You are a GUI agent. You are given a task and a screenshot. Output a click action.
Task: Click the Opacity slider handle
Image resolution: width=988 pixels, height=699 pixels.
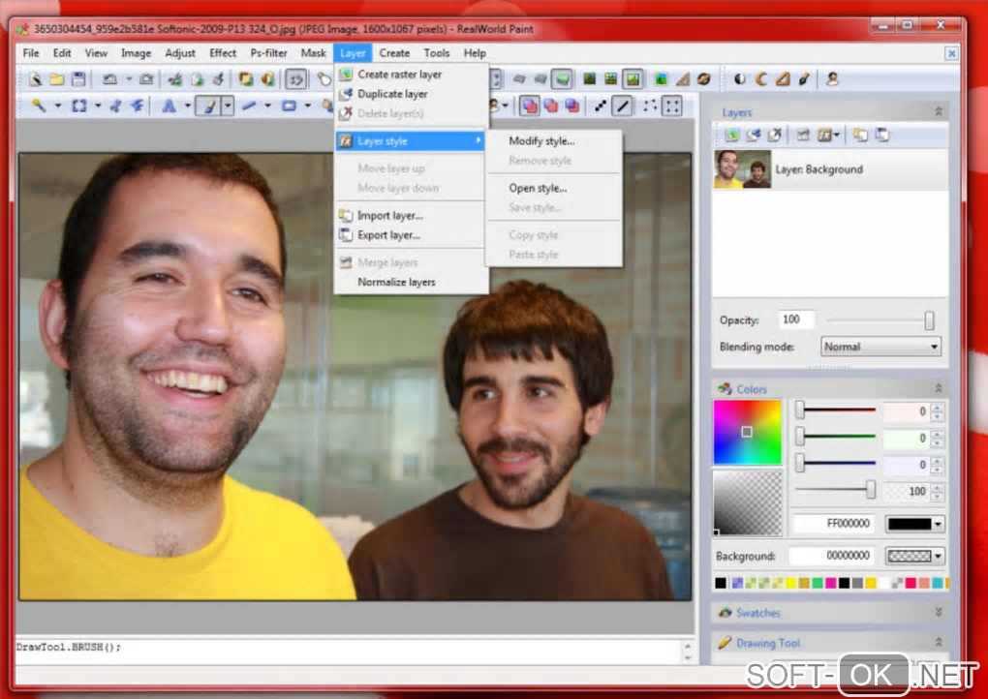(x=929, y=320)
